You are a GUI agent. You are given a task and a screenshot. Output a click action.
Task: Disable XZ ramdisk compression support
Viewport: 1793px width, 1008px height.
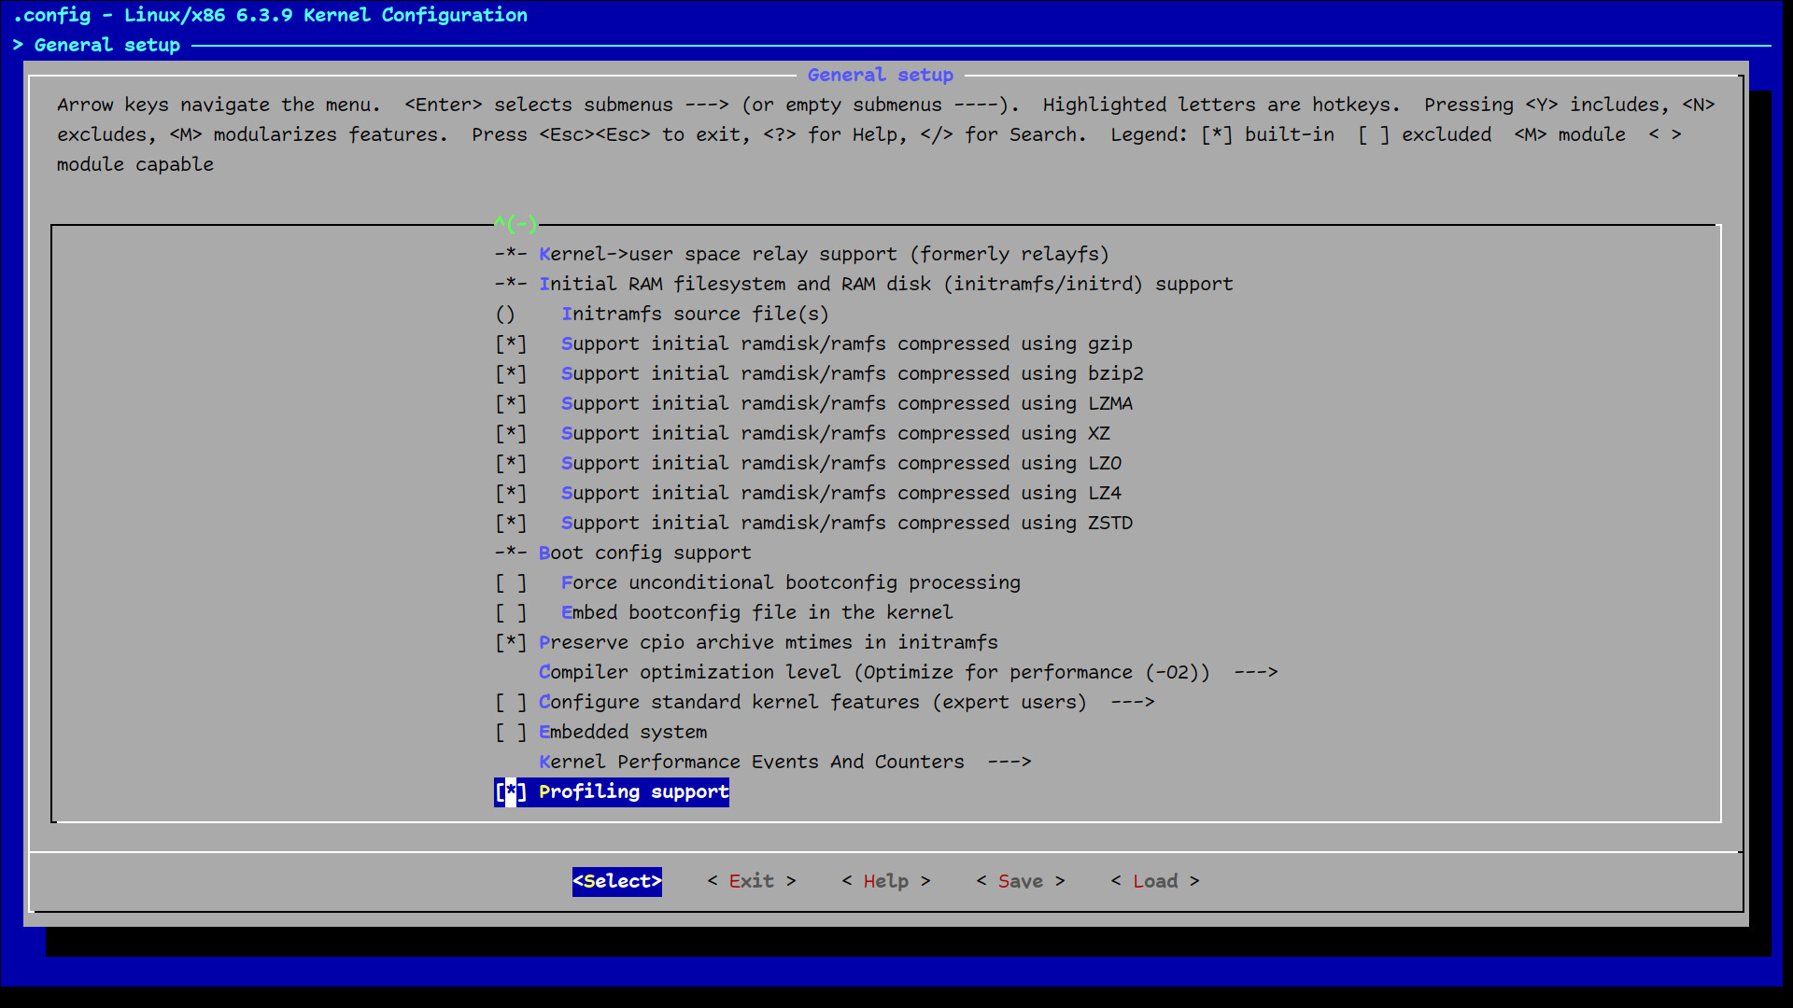point(511,433)
